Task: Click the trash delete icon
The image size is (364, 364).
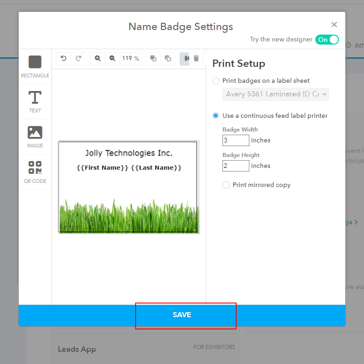Action: click(x=196, y=58)
